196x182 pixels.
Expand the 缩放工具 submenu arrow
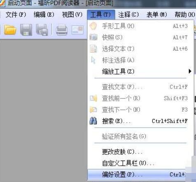pos(190,71)
